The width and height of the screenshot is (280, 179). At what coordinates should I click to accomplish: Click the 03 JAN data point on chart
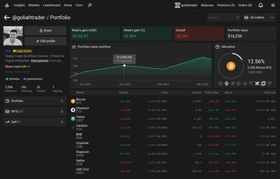click(124, 65)
